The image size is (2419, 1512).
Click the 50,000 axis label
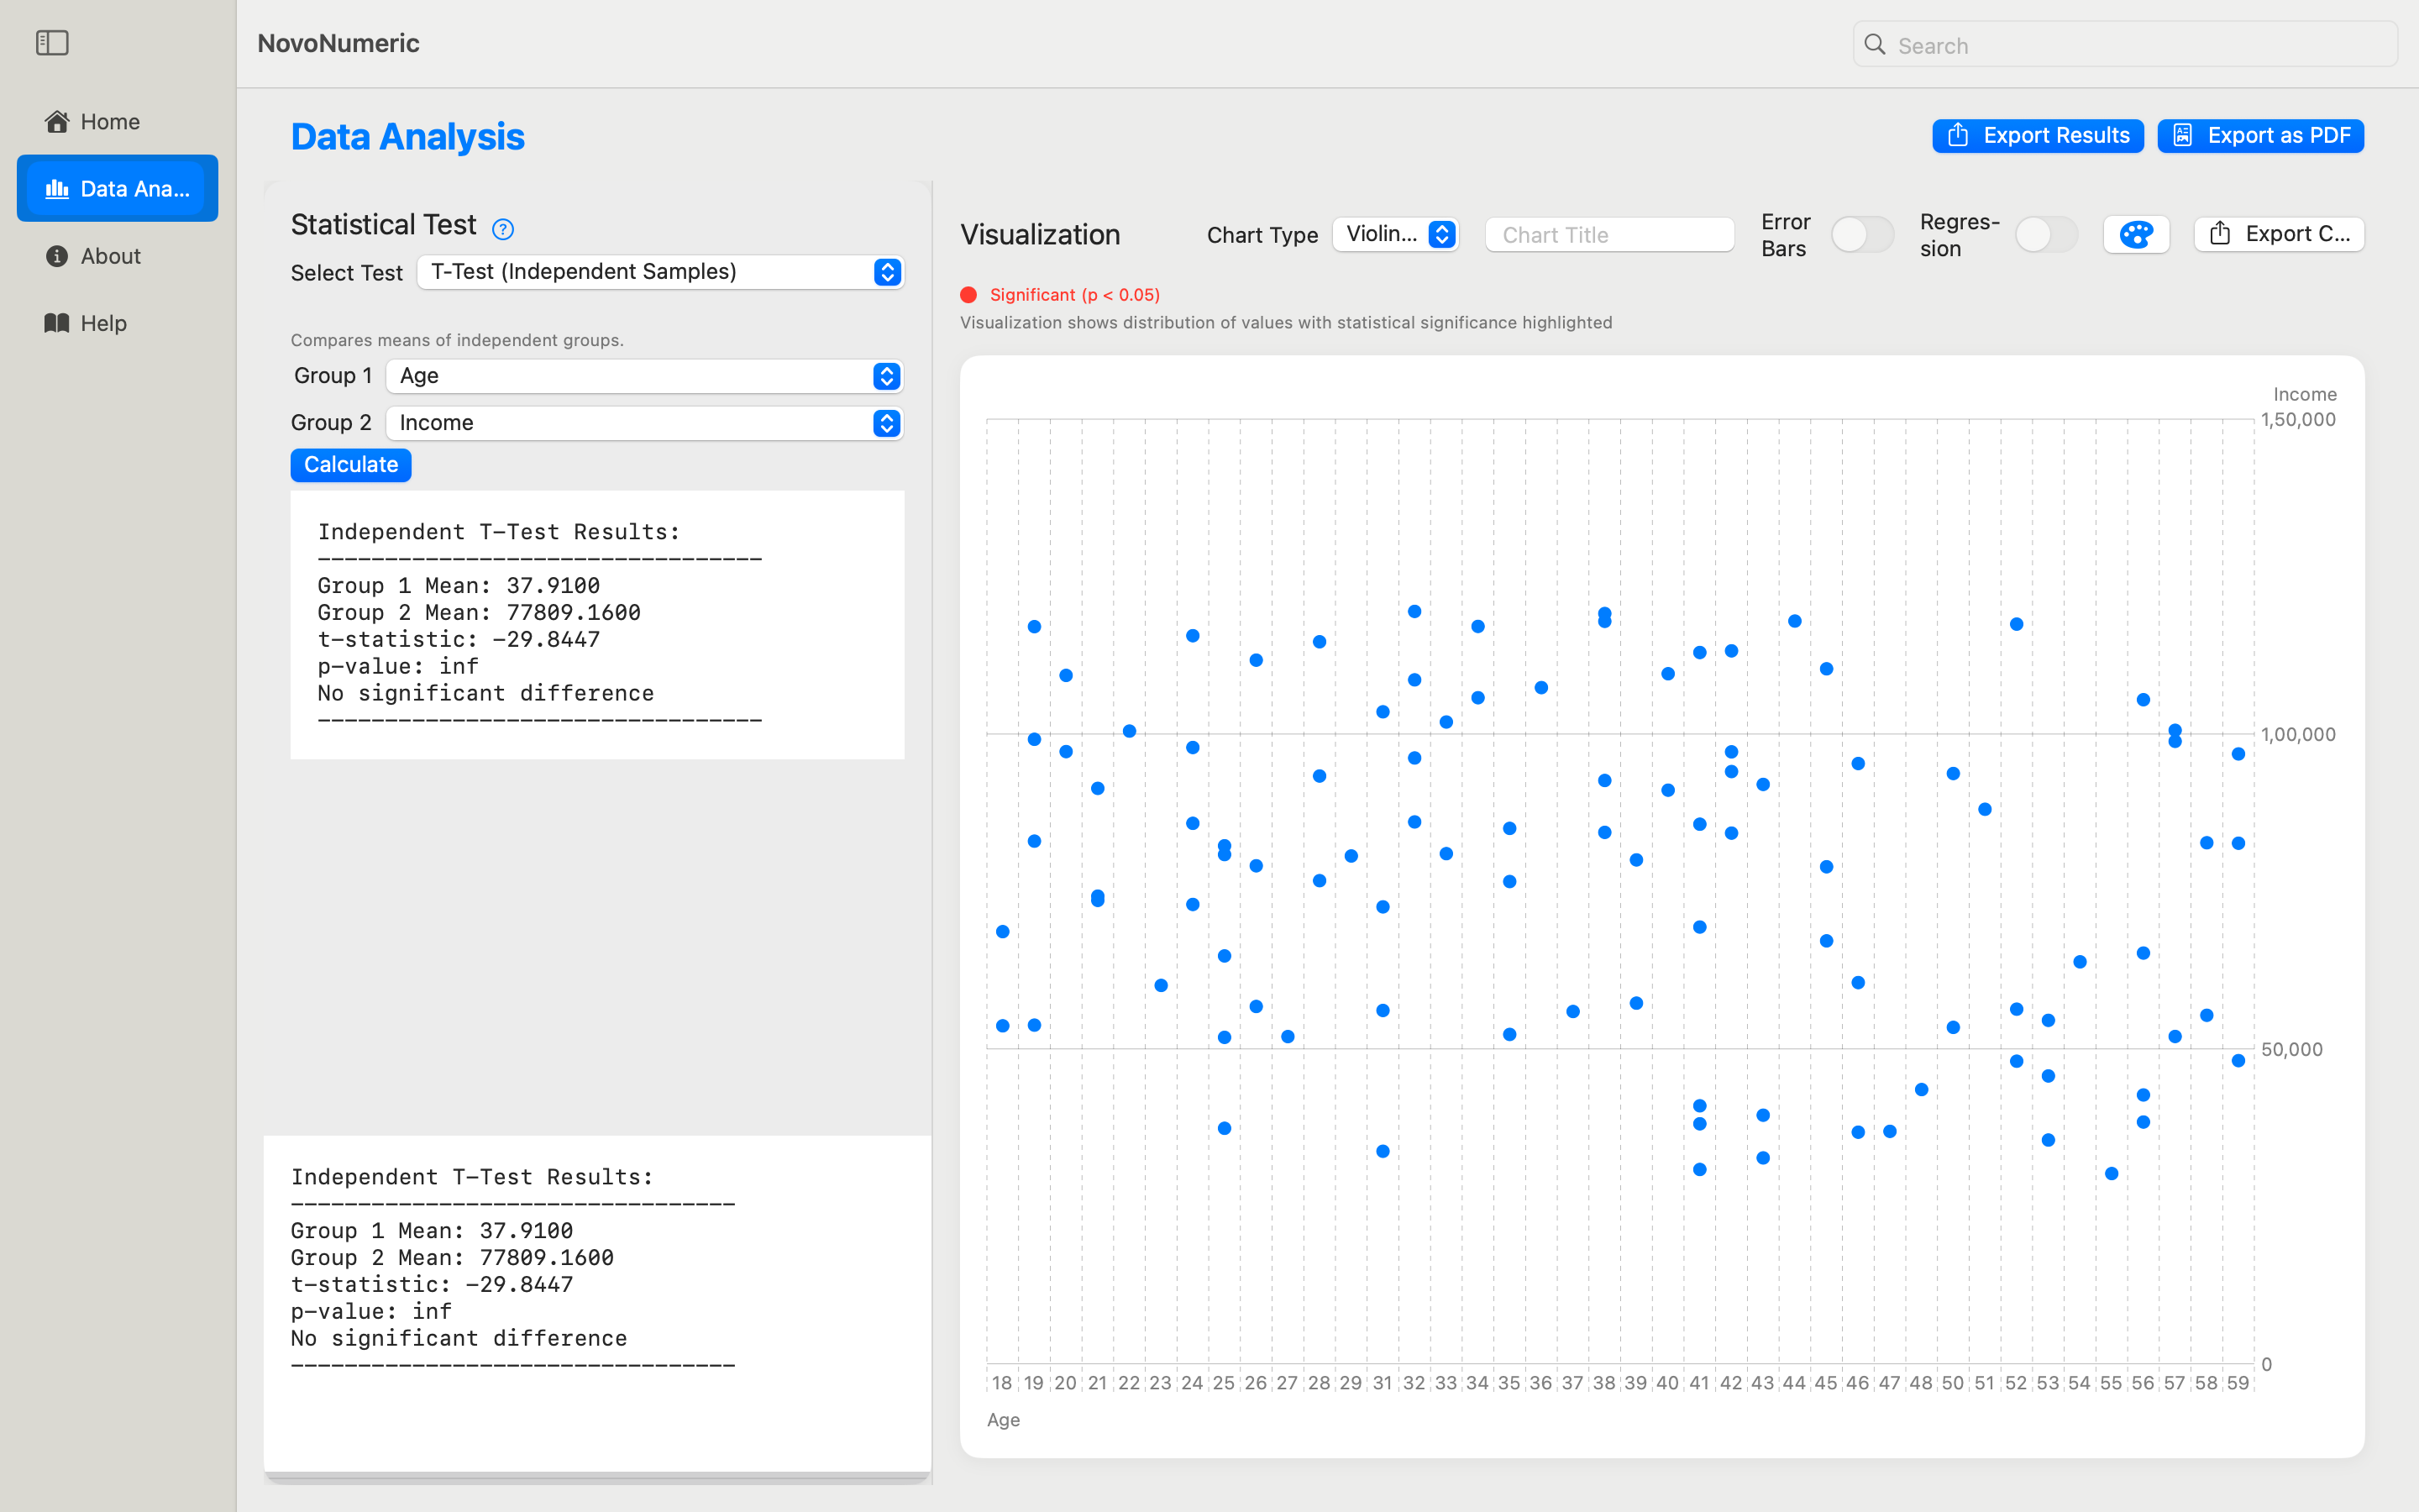pyautogui.click(x=2291, y=1049)
